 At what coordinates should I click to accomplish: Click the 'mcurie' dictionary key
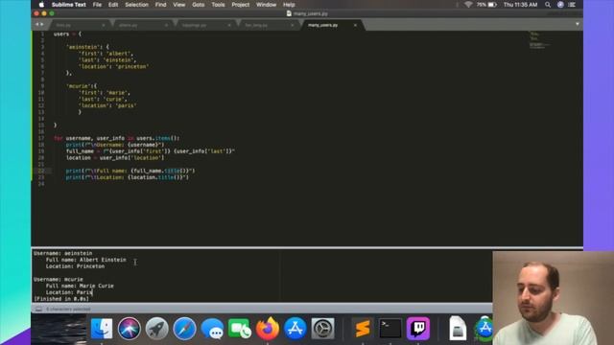(x=79, y=86)
